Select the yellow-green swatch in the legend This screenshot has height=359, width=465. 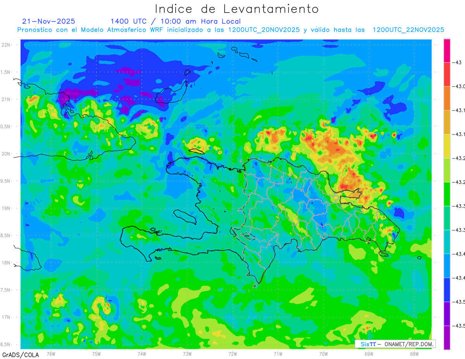click(x=447, y=170)
